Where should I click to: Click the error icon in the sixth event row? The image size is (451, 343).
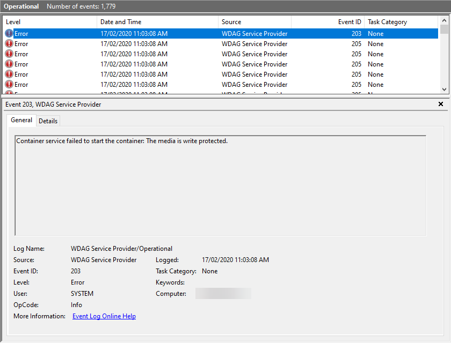(x=9, y=85)
